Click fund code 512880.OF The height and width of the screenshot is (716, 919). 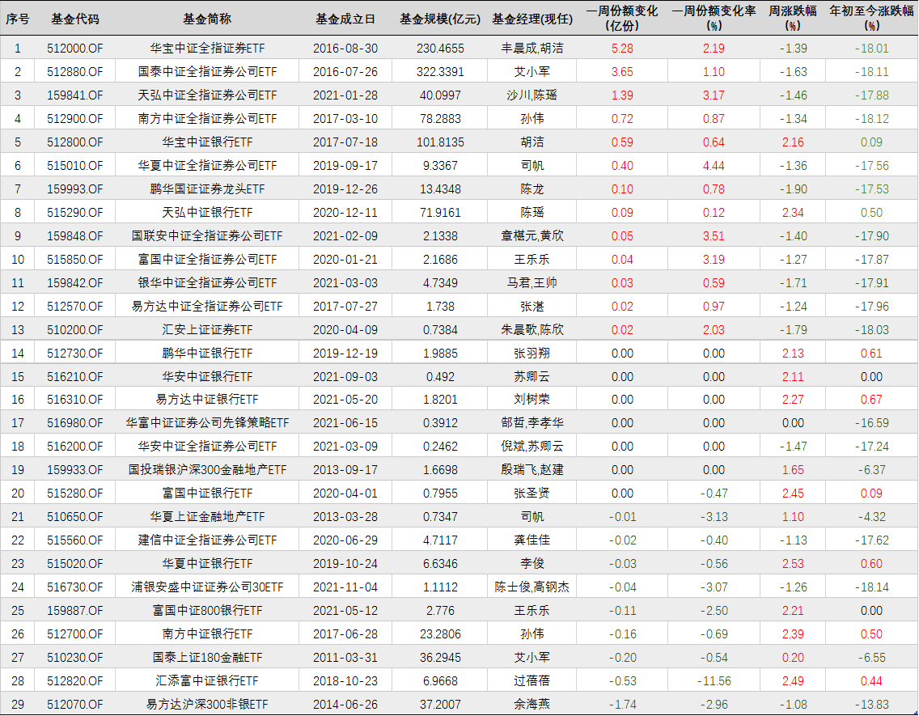75,72
